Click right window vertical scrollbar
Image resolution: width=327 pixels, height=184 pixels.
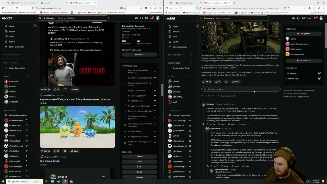pyautogui.click(x=326, y=36)
